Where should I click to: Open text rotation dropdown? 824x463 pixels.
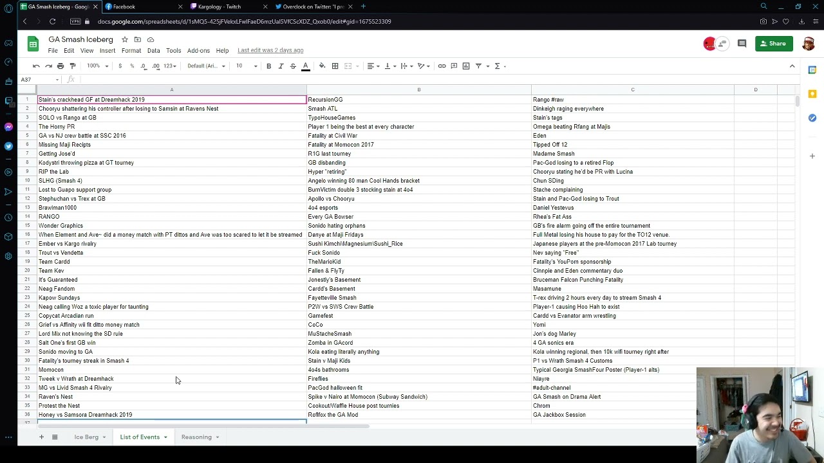tap(424, 66)
